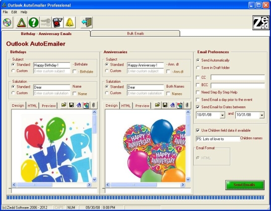Image resolution: width=271 pixels, height=211 pixels.
Task: Save icon in Anniversaries editor toolbar
Action: click(165, 105)
